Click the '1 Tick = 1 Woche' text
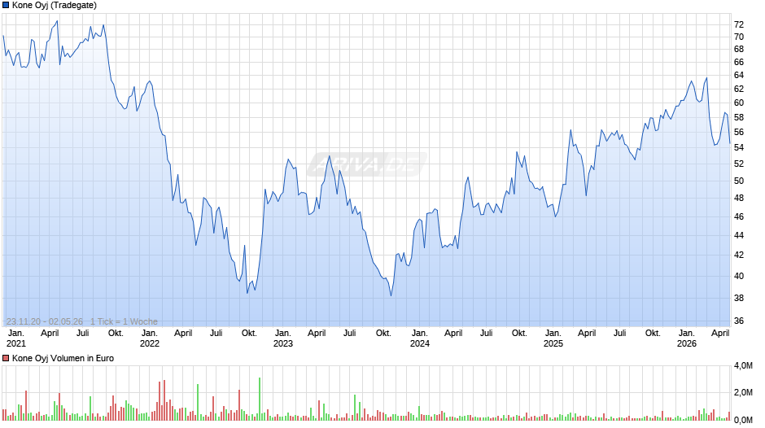The height and width of the screenshot is (428, 765). click(x=124, y=321)
